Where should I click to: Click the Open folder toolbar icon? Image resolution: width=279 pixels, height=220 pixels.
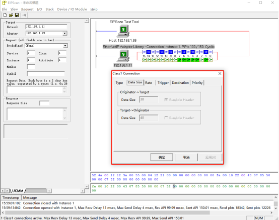tap(11, 15)
